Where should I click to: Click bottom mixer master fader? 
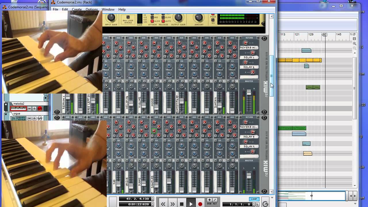[x=249, y=175]
